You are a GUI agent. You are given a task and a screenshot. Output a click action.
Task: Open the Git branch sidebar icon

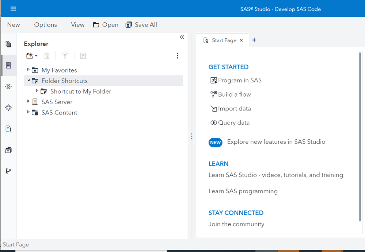tap(8, 171)
